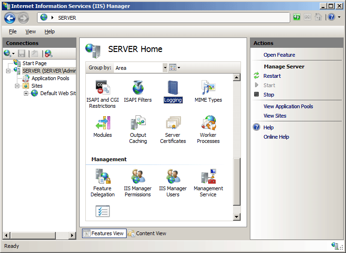Click Connections pane scroll right arrow
Viewport: 346px width, 253px height.
pyautogui.click(x=72, y=235)
